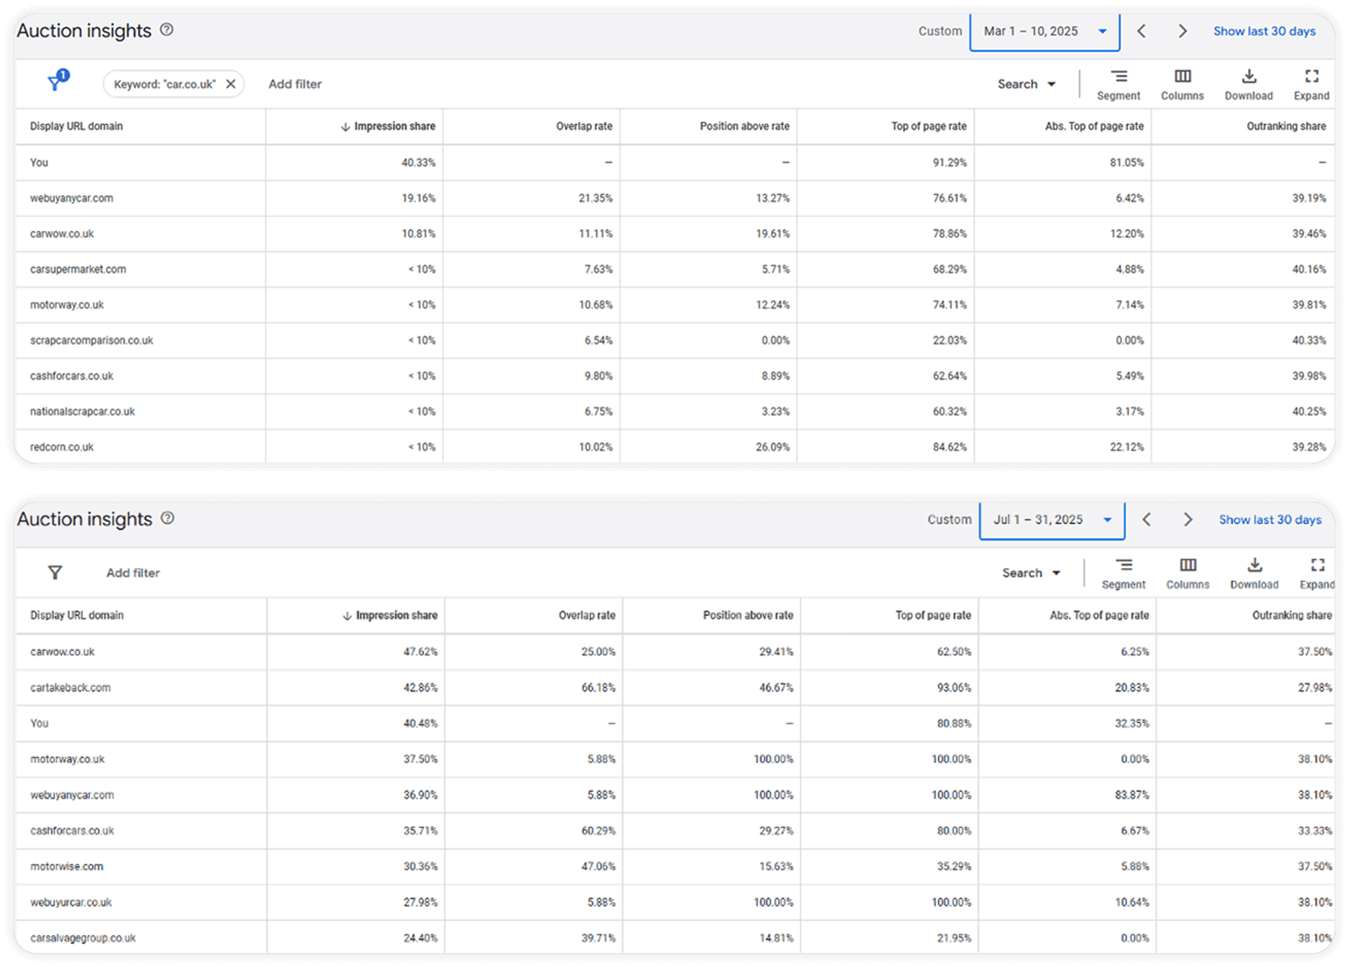Click 19.16% impression share for webuyanycar.com
The height and width of the screenshot is (967, 1348).
point(418,198)
